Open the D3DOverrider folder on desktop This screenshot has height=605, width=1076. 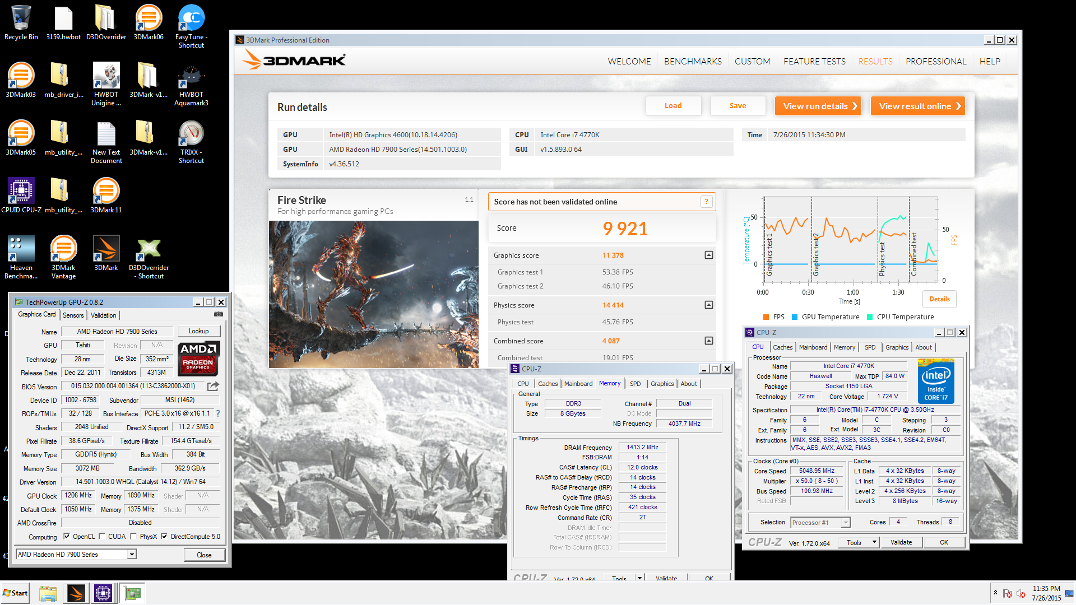[x=106, y=22]
